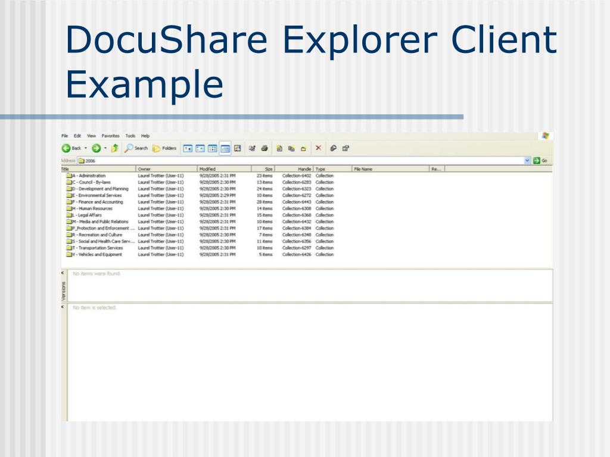Click the new document icon in toolbar
This screenshot has width=610, height=457.
pos(279,148)
